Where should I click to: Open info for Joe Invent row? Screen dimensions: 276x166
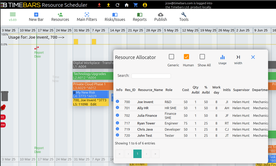coord(118,101)
